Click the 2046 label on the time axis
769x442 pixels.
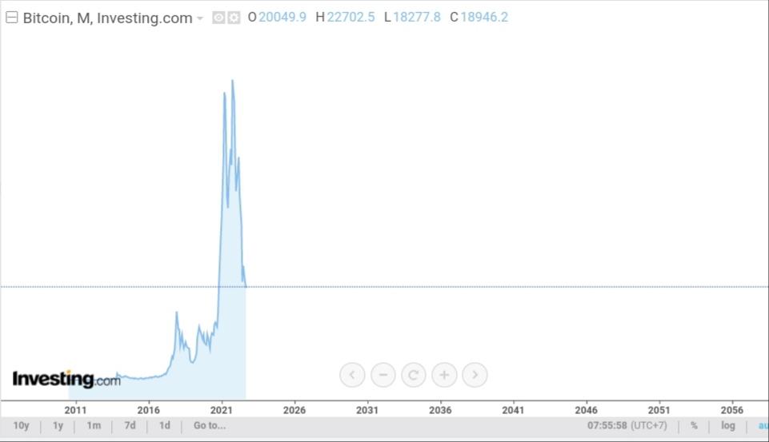click(586, 410)
